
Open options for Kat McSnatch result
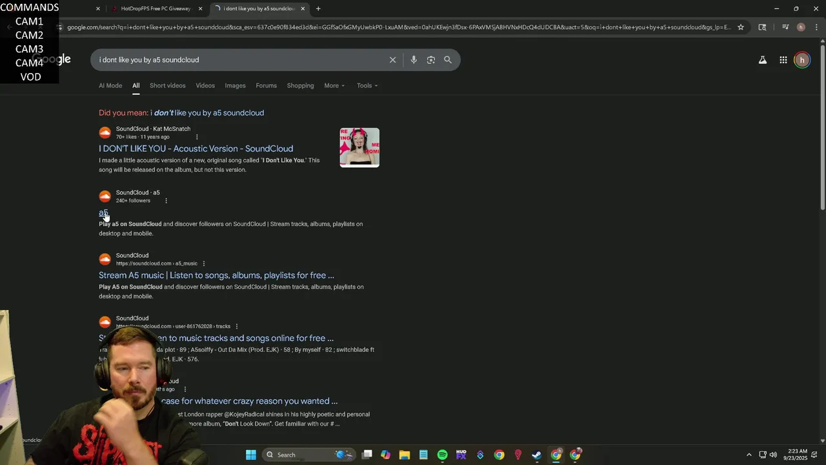point(197,137)
